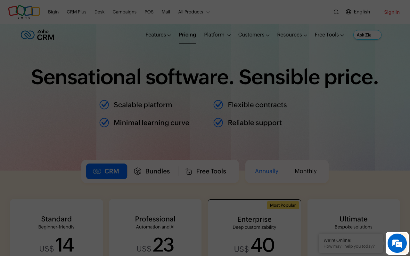Screen dimensions: 410x256
Task: Select the Pricing menu item
Action: point(187,35)
